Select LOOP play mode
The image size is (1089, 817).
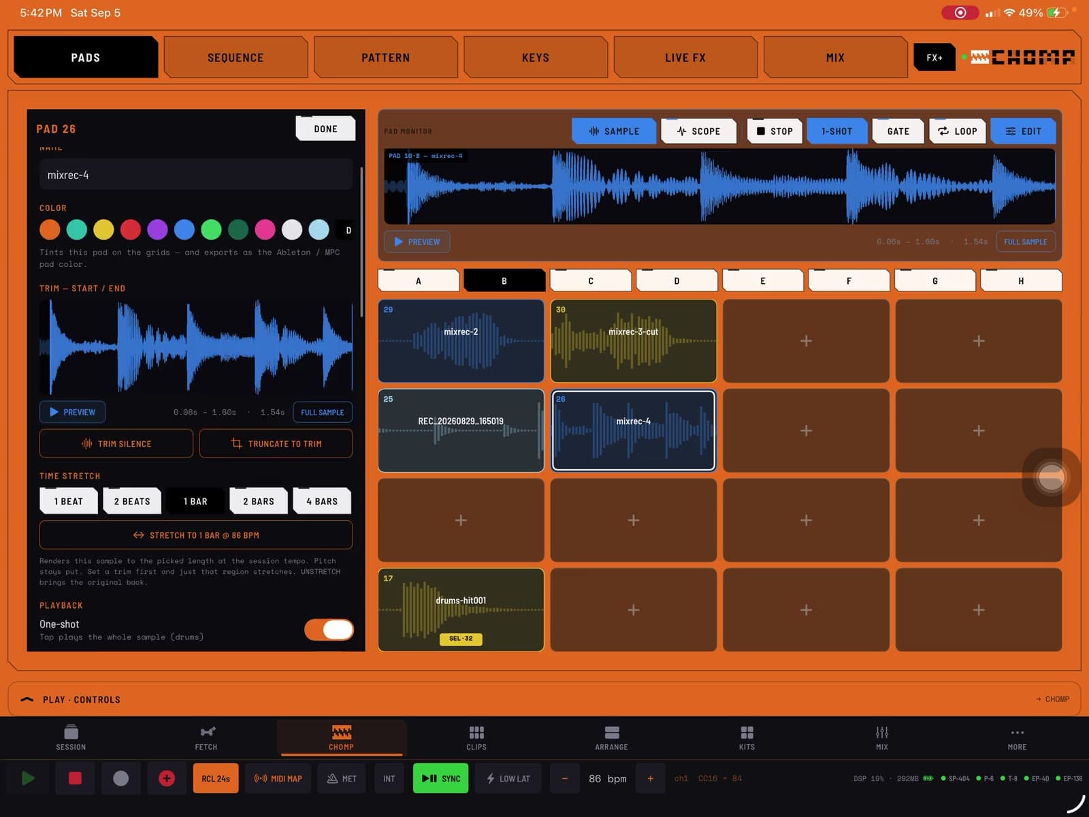958,131
